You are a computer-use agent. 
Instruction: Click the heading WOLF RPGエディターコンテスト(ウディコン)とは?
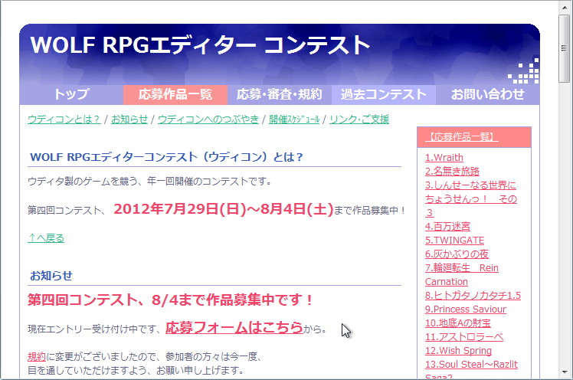[167, 157]
